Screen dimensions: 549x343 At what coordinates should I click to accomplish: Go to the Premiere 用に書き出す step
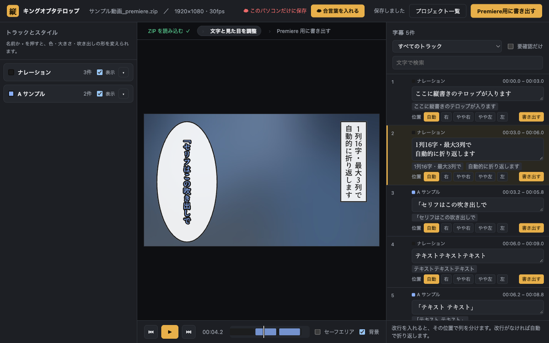click(303, 31)
